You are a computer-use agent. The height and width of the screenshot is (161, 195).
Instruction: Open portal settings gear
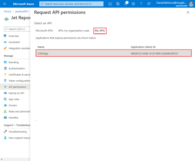[133, 4]
